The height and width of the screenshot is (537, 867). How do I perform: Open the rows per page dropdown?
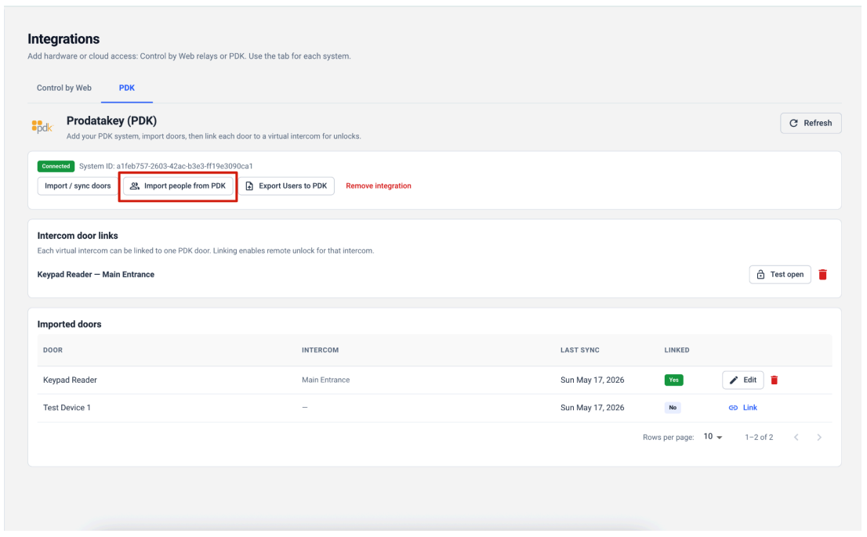[713, 437]
